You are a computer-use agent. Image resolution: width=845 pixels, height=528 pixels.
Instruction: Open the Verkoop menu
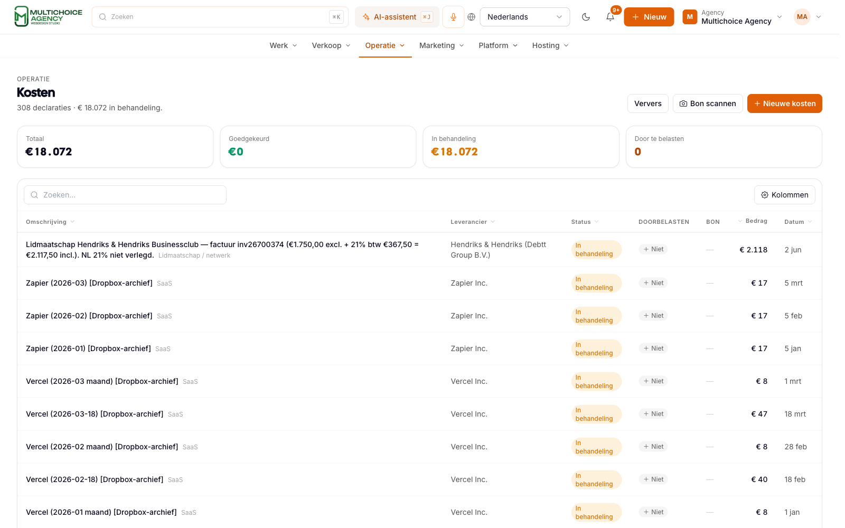[331, 45]
